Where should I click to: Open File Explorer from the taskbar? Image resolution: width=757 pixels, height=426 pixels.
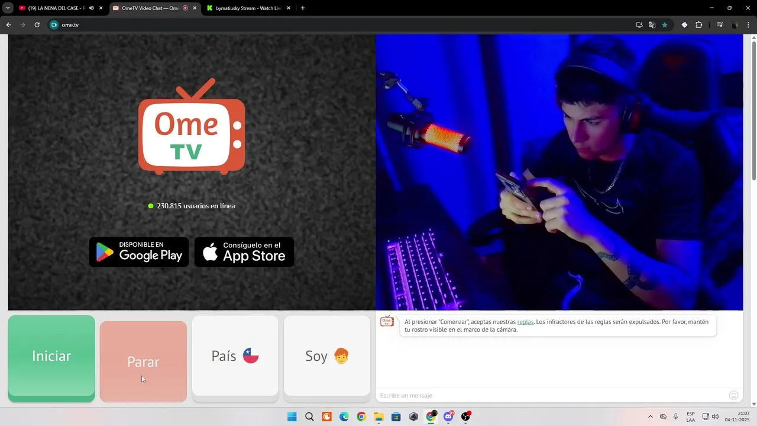coord(378,417)
